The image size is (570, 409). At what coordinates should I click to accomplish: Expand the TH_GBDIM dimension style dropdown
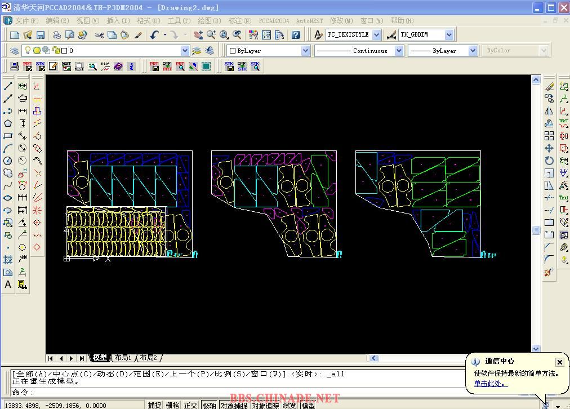point(449,35)
